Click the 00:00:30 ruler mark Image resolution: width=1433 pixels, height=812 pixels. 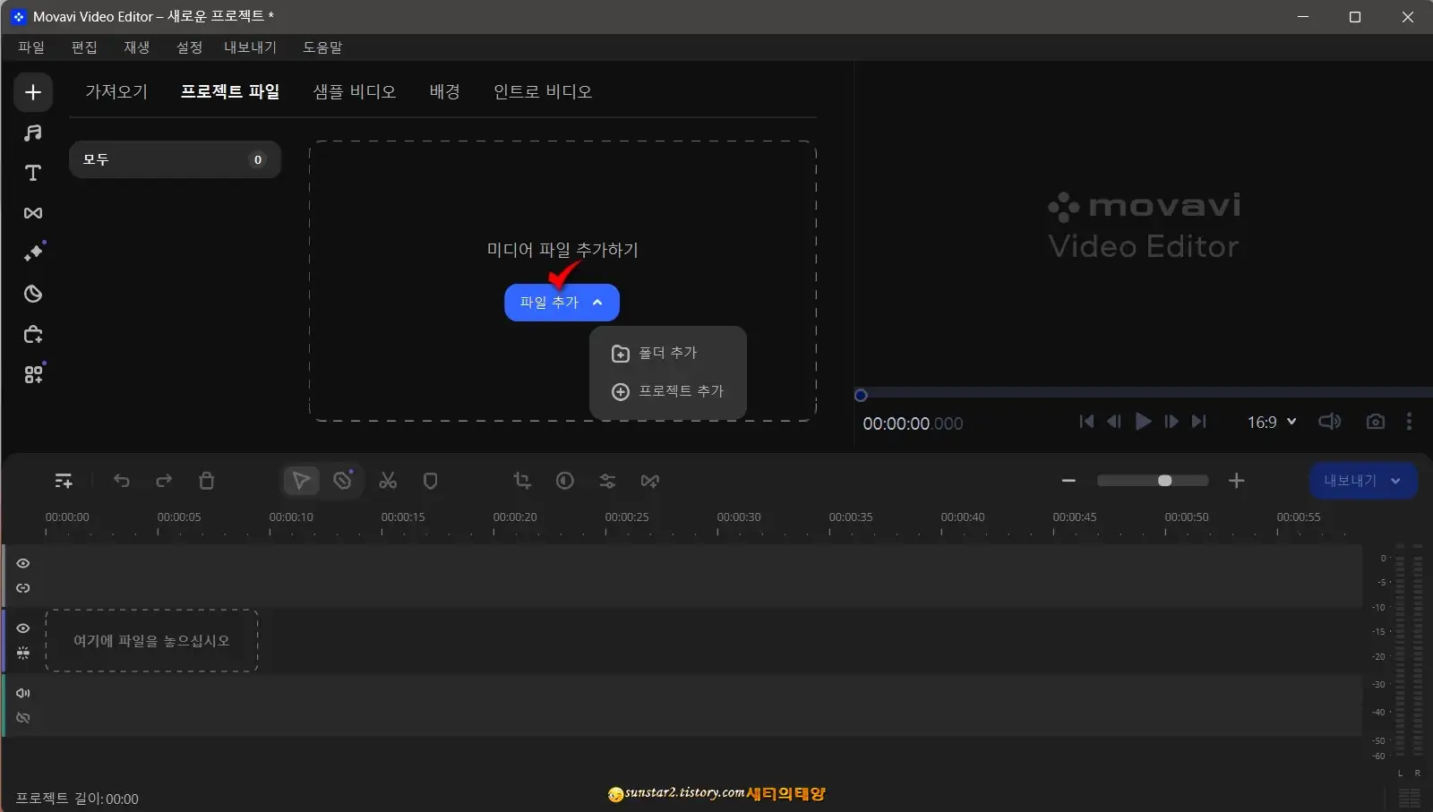[x=739, y=517]
